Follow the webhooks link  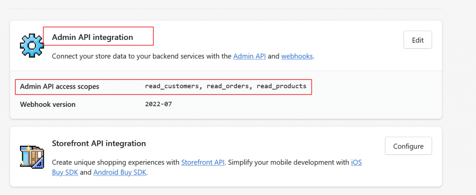(297, 56)
